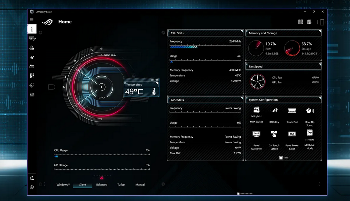The width and height of the screenshot is (350, 201).
Task: Click the grid layout icon in header
Action: (301, 22)
